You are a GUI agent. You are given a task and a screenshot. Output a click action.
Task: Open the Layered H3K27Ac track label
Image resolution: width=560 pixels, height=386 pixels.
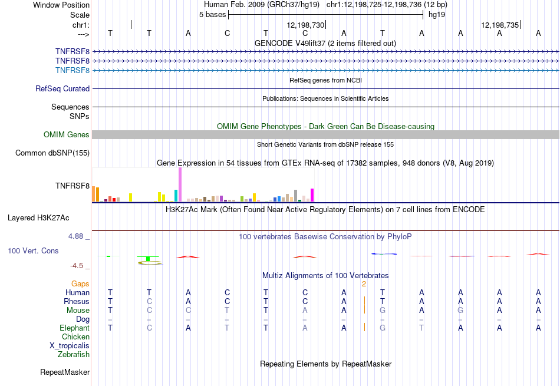(x=38, y=218)
